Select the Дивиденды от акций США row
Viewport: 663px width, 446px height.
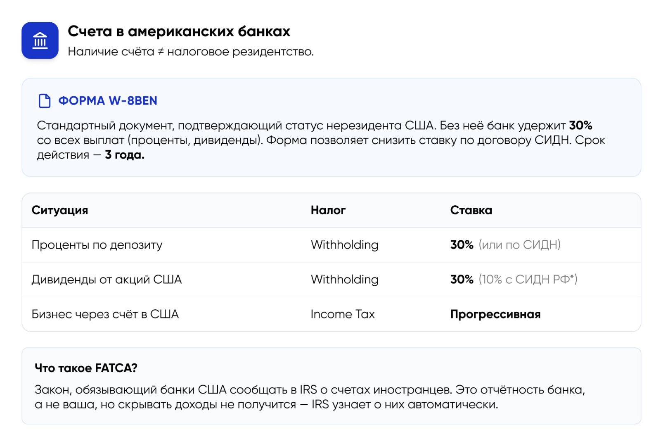tap(107, 280)
